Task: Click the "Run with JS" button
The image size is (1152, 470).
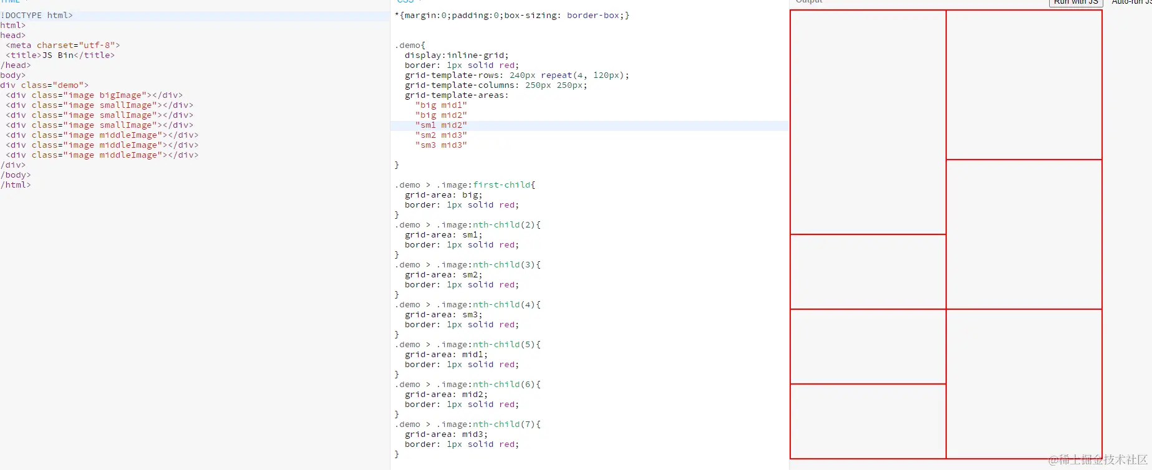Action: click(1076, 2)
